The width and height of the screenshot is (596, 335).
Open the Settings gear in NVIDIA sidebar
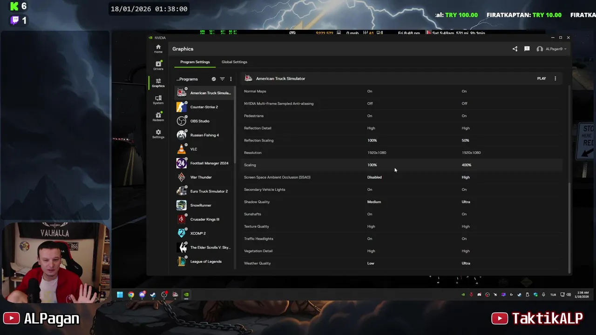tap(158, 134)
